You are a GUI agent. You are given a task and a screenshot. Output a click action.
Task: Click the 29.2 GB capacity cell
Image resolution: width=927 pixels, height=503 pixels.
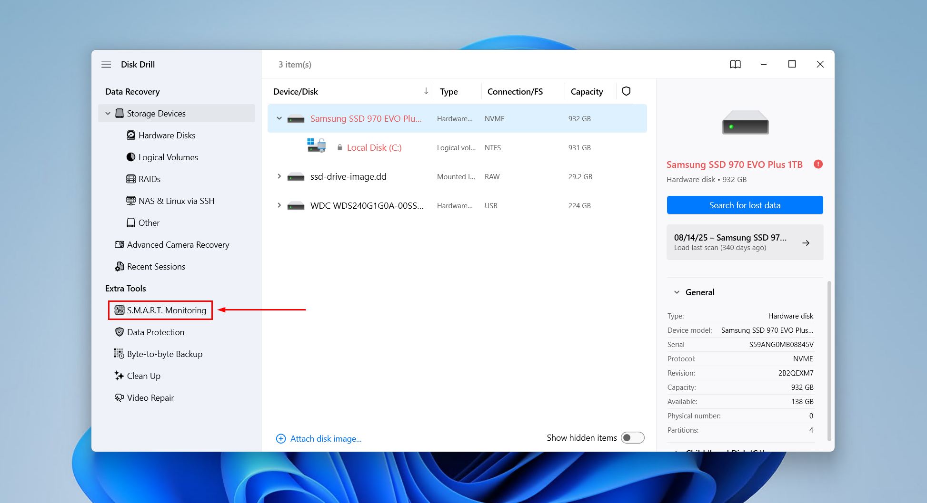point(580,176)
